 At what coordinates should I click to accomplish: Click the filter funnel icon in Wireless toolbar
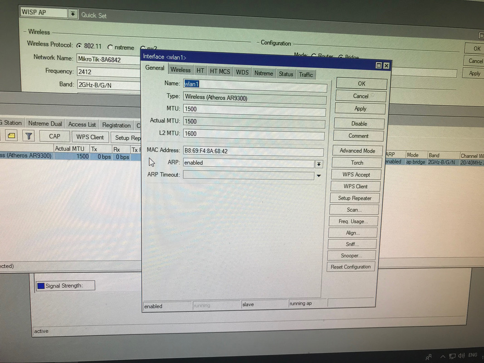coord(29,136)
